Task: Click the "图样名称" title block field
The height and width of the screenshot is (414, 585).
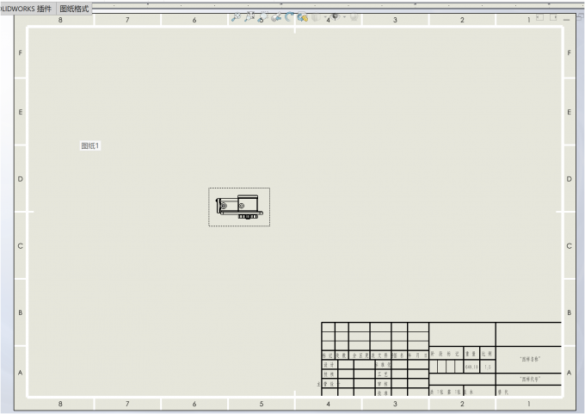Action: (x=530, y=359)
